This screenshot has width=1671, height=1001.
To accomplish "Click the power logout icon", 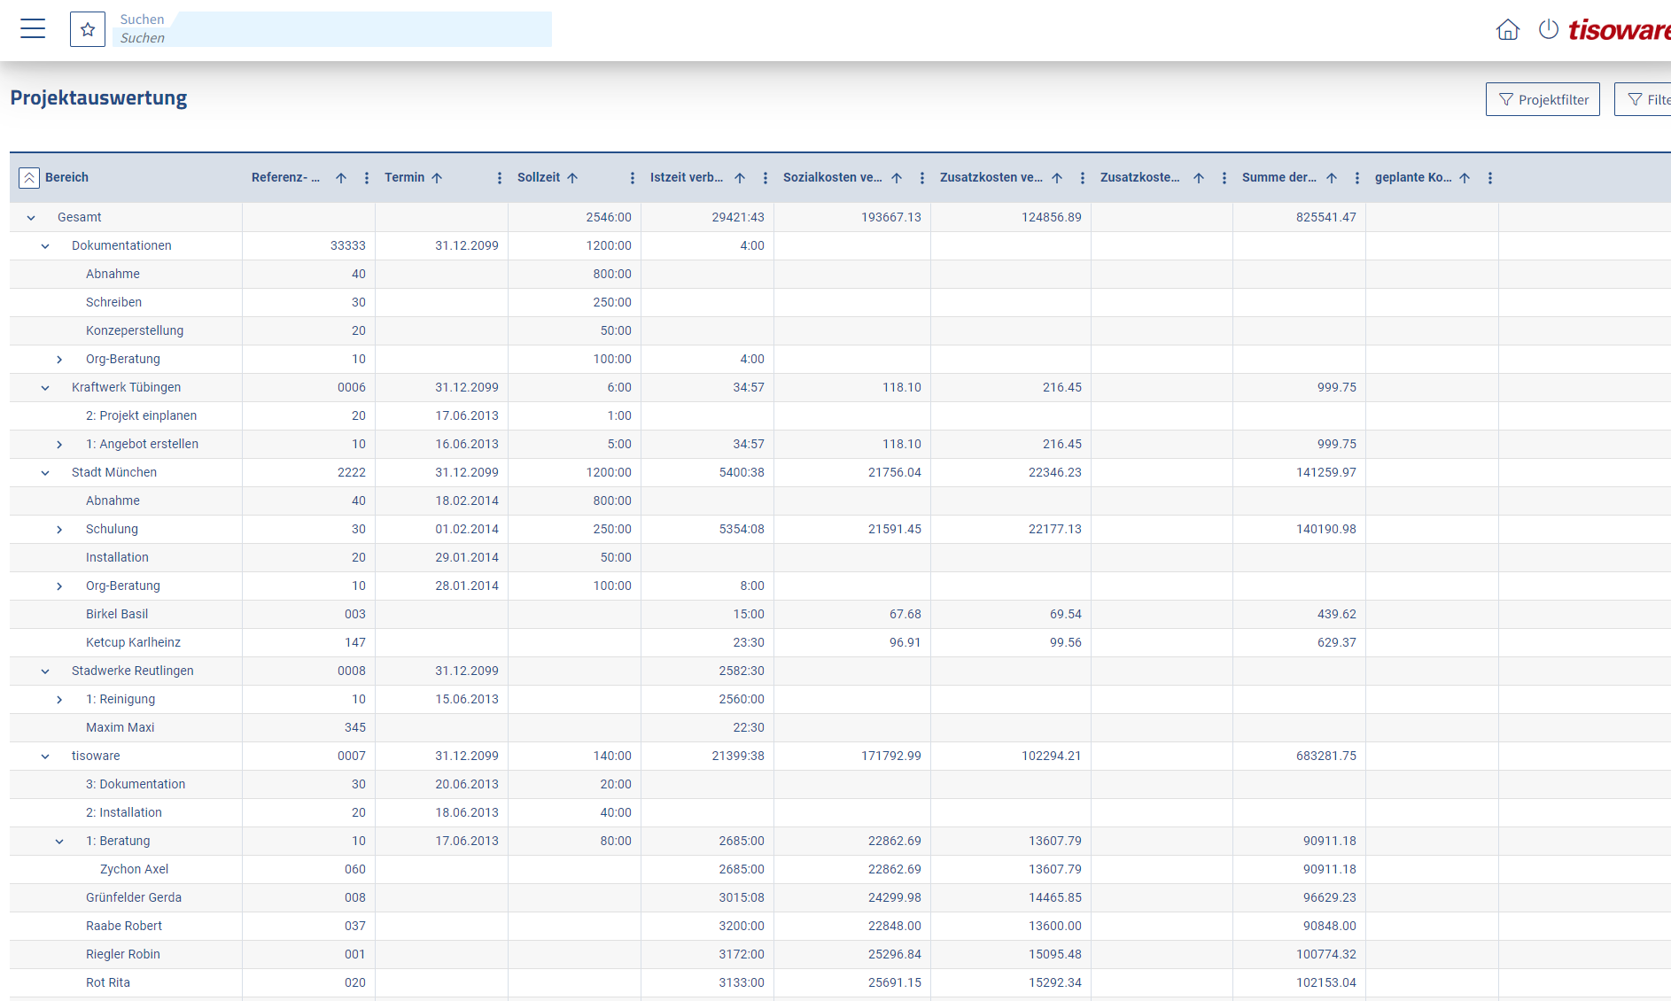I will point(1549,29).
